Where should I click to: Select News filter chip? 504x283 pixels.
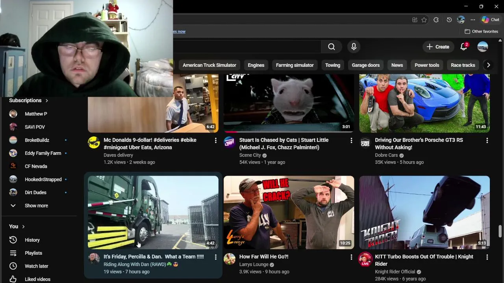pyautogui.click(x=397, y=65)
